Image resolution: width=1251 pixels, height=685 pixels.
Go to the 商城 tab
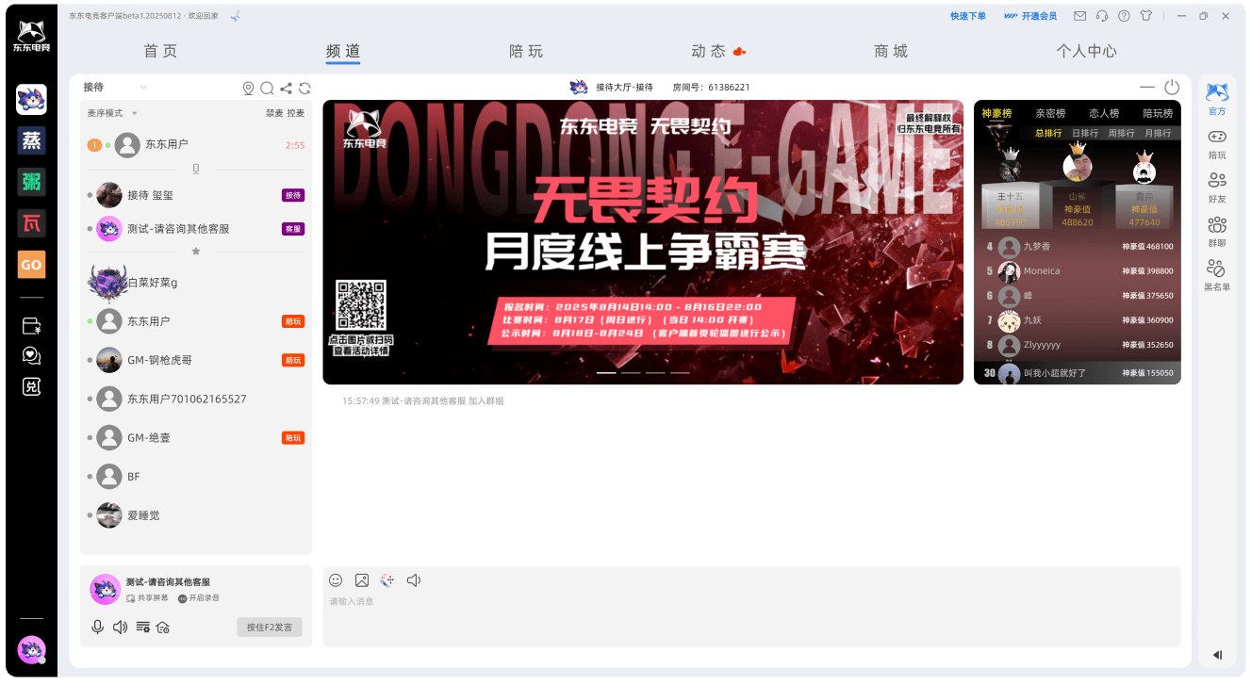pyautogui.click(x=891, y=51)
